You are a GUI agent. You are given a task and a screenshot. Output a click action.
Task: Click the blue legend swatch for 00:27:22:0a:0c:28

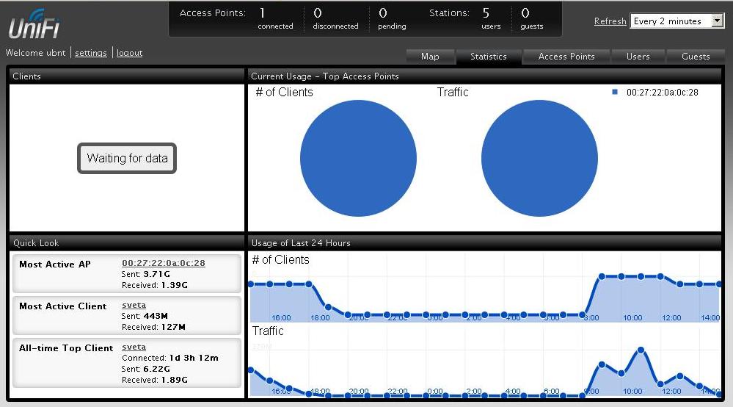click(x=615, y=93)
